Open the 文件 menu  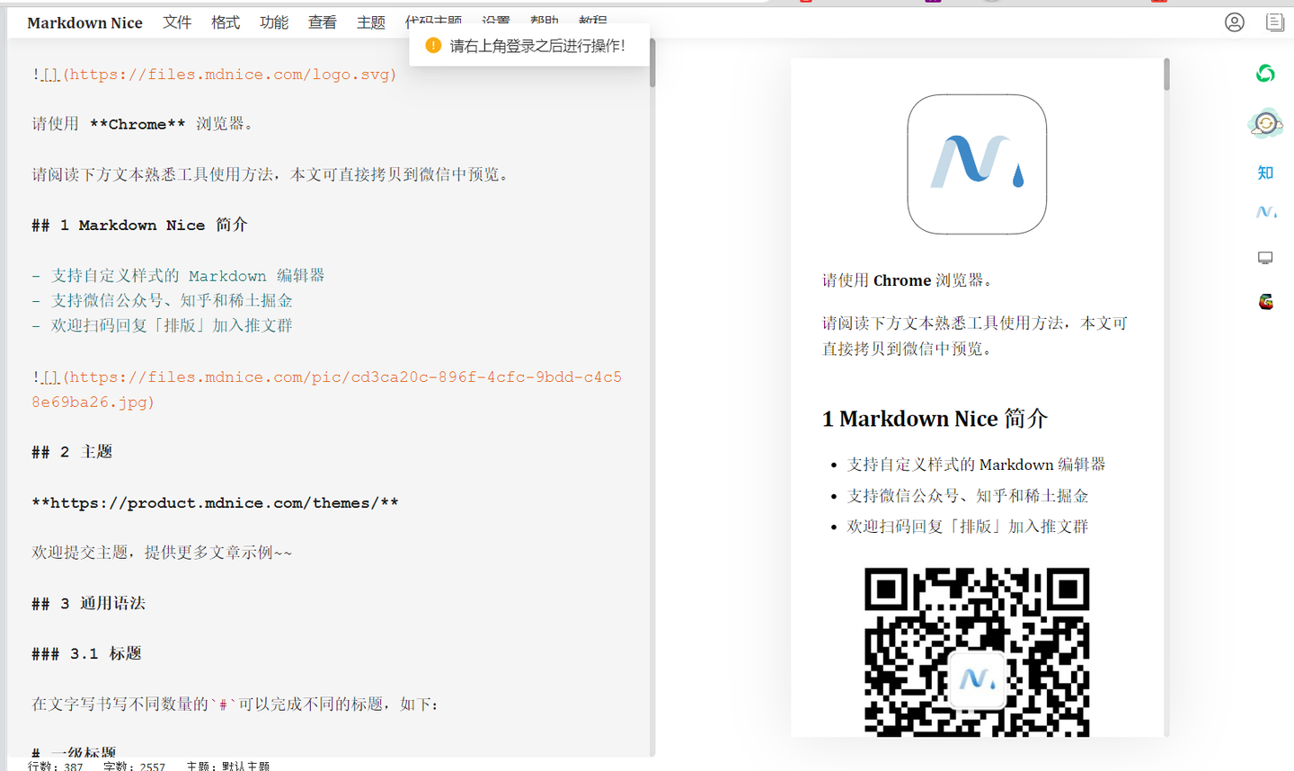177,22
